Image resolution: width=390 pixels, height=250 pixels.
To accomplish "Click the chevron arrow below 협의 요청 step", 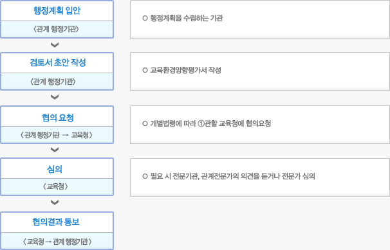I will (55, 150).
